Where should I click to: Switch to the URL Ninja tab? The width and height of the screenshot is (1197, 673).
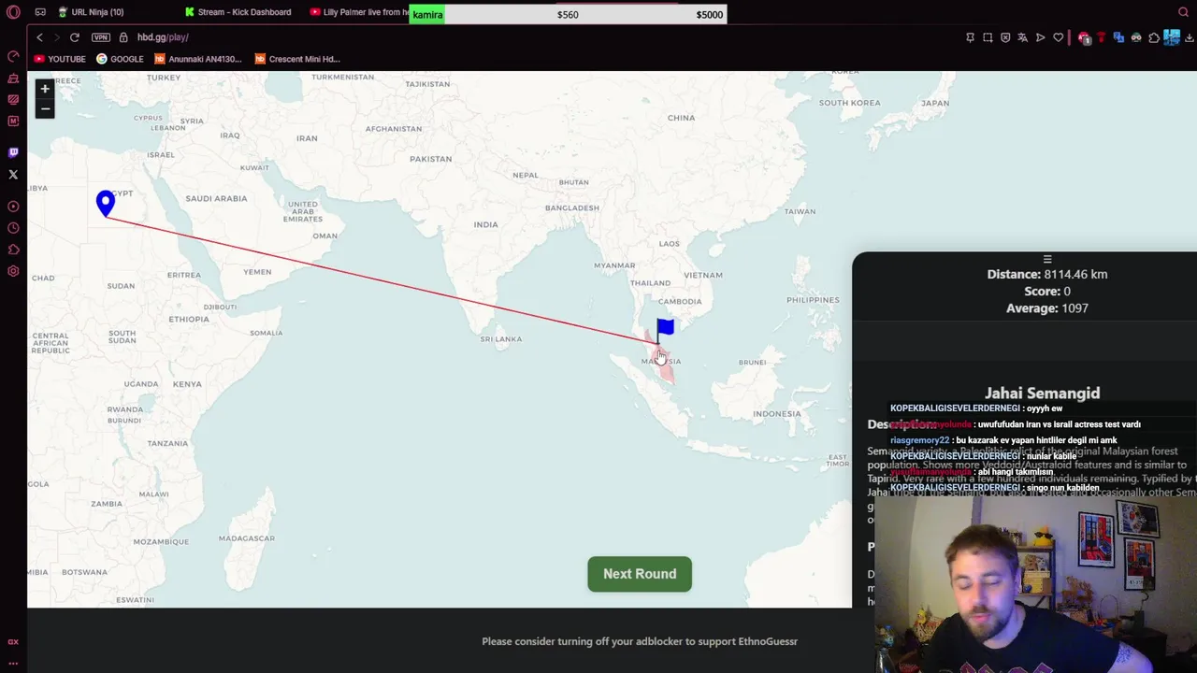tap(91, 12)
